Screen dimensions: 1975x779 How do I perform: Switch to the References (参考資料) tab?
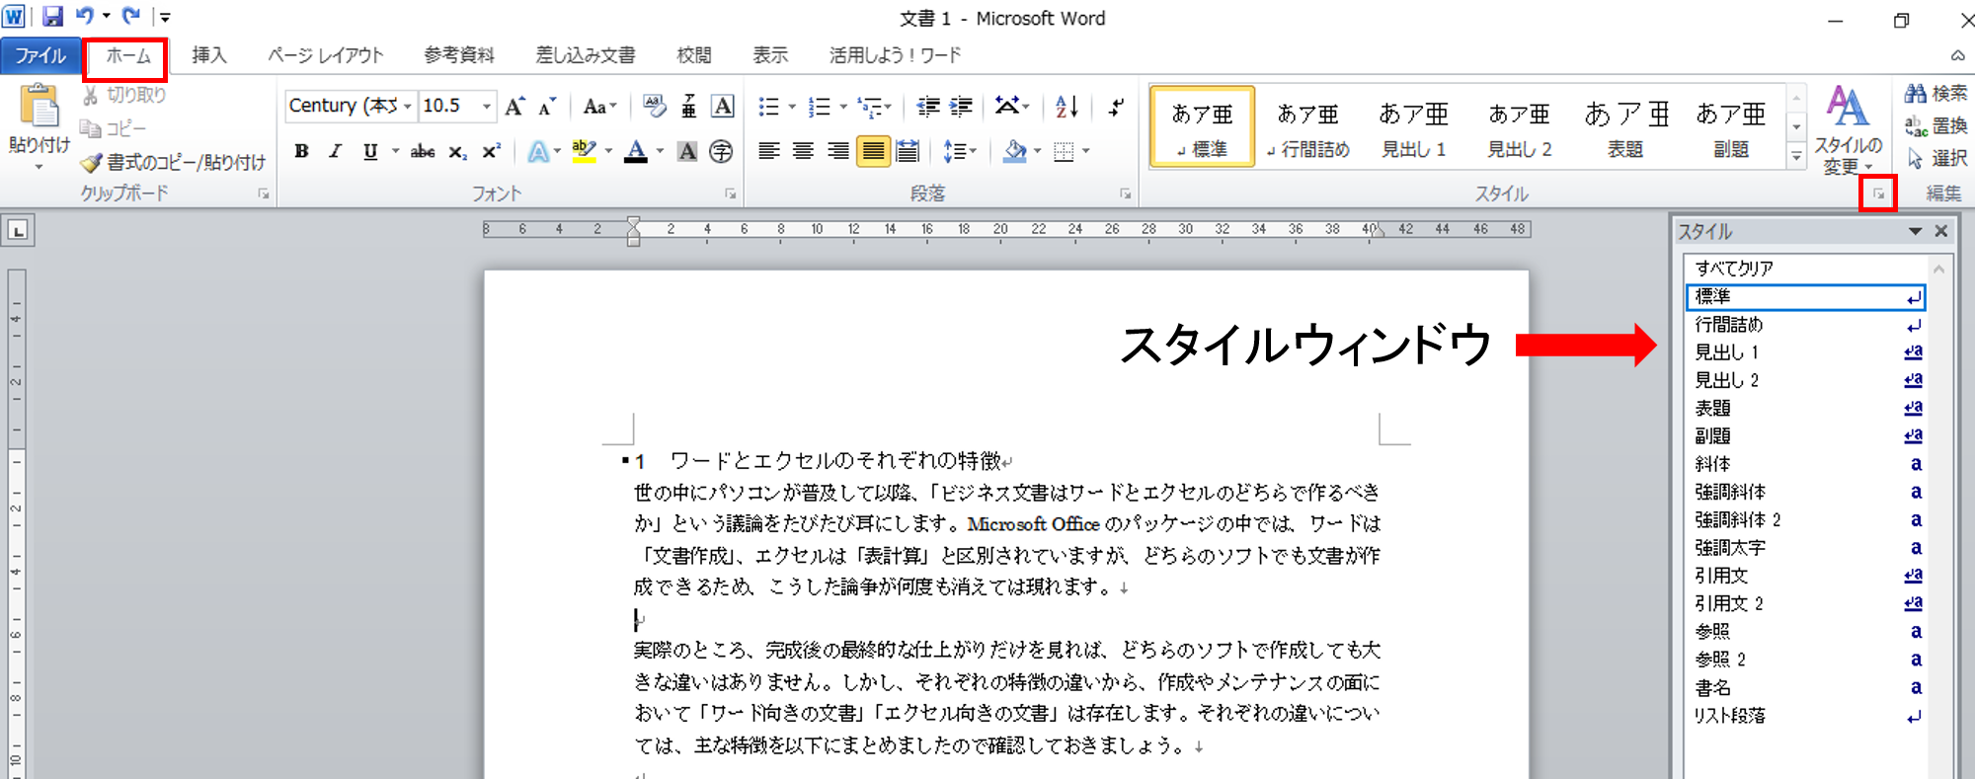[459, 56]
